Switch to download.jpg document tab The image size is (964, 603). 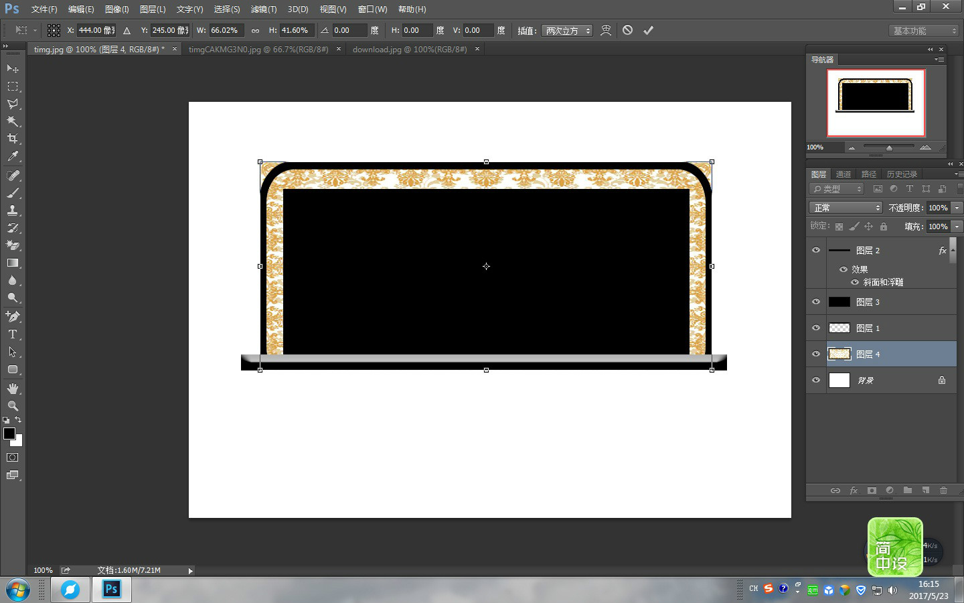tap(410, 50)
